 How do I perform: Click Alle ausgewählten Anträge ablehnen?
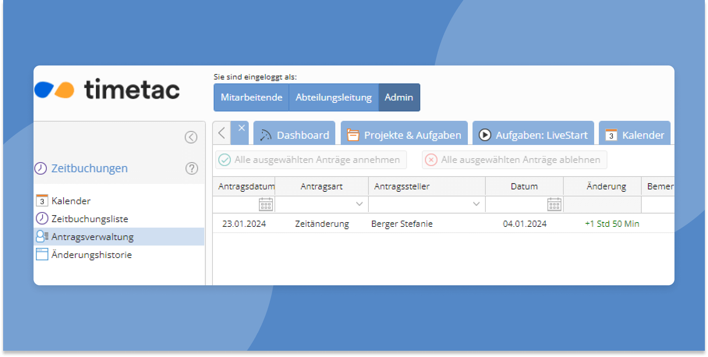514,160
